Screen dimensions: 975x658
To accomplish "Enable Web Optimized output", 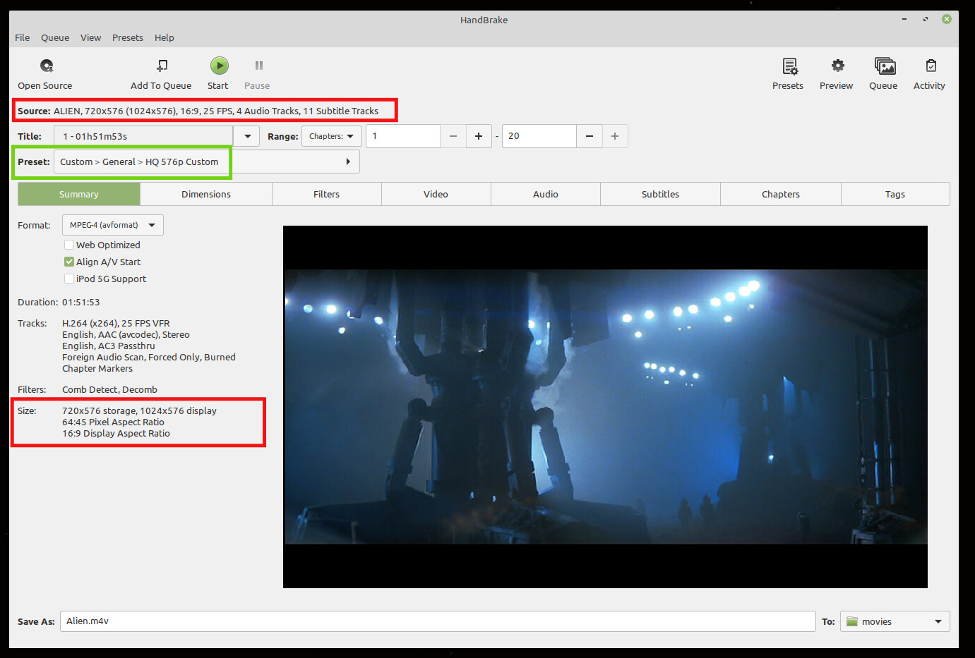I will pyautogui.click(x=68, y=245).
